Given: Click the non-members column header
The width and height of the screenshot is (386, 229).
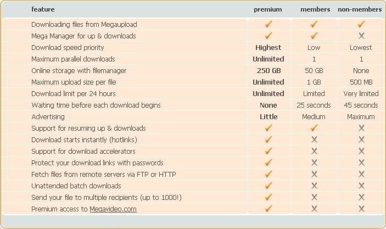Looking at the screenshot, I should tap(360, 9).
